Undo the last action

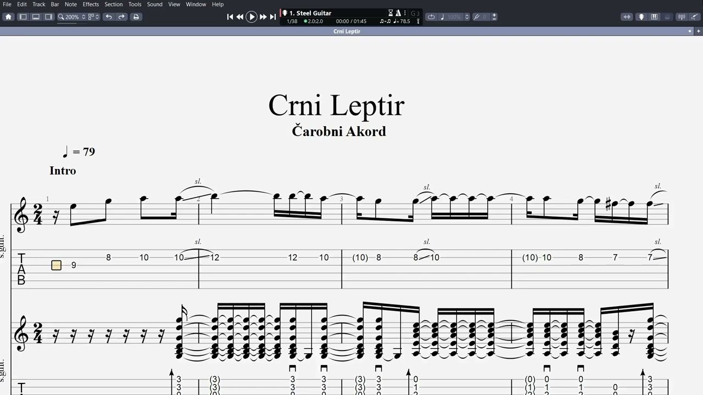pos(109,17)
